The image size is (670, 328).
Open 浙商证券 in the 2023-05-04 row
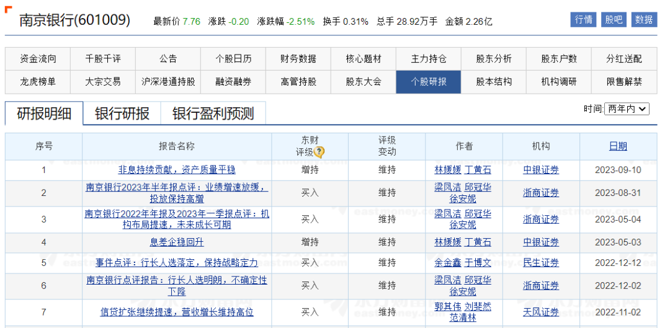tap(541, 219)
